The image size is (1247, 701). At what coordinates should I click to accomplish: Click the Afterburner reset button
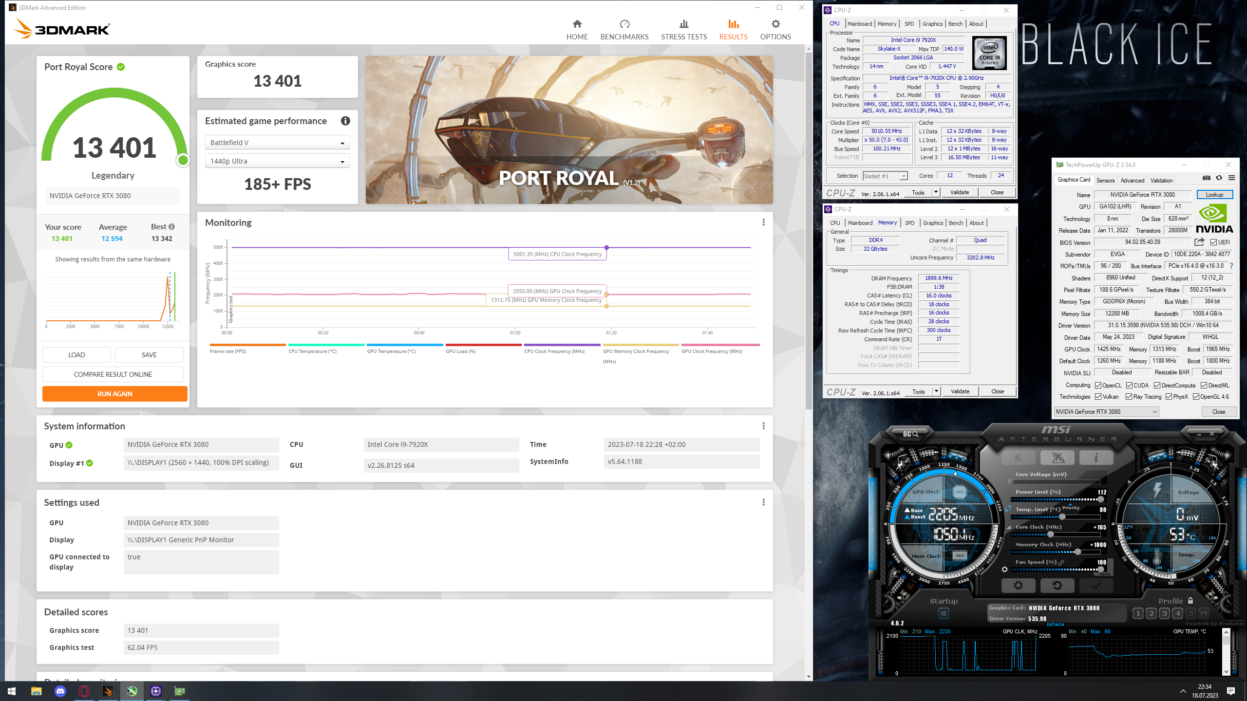pyautogui.click(x=1057, y=586)
